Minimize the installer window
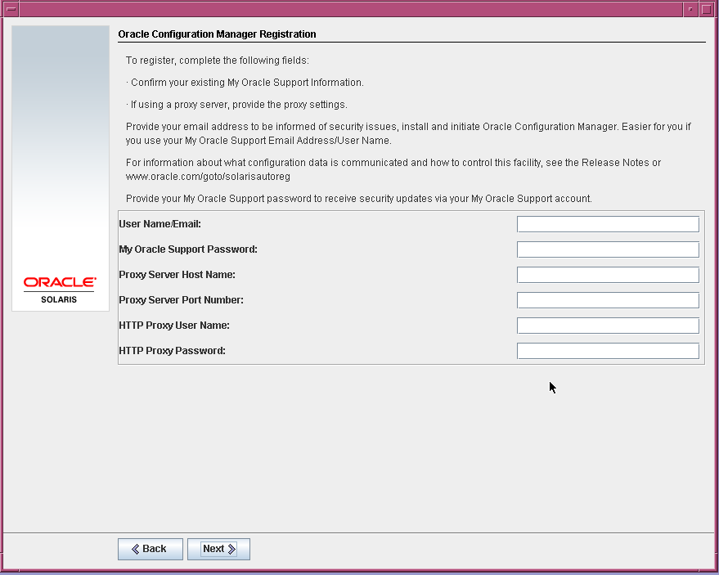The height and width of the screenshot is (575, 719). 690,9
